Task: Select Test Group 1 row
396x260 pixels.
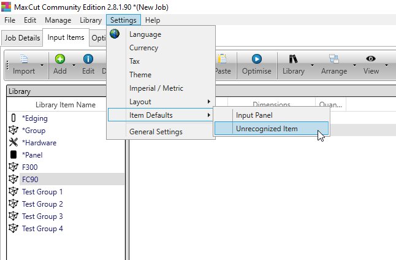Action: (x=42, y=192)
